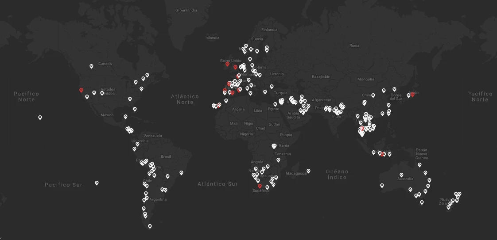Screen dimensions: 497x240
Task: Select the lone pin in the South Pacific
Action: (97, 183)
